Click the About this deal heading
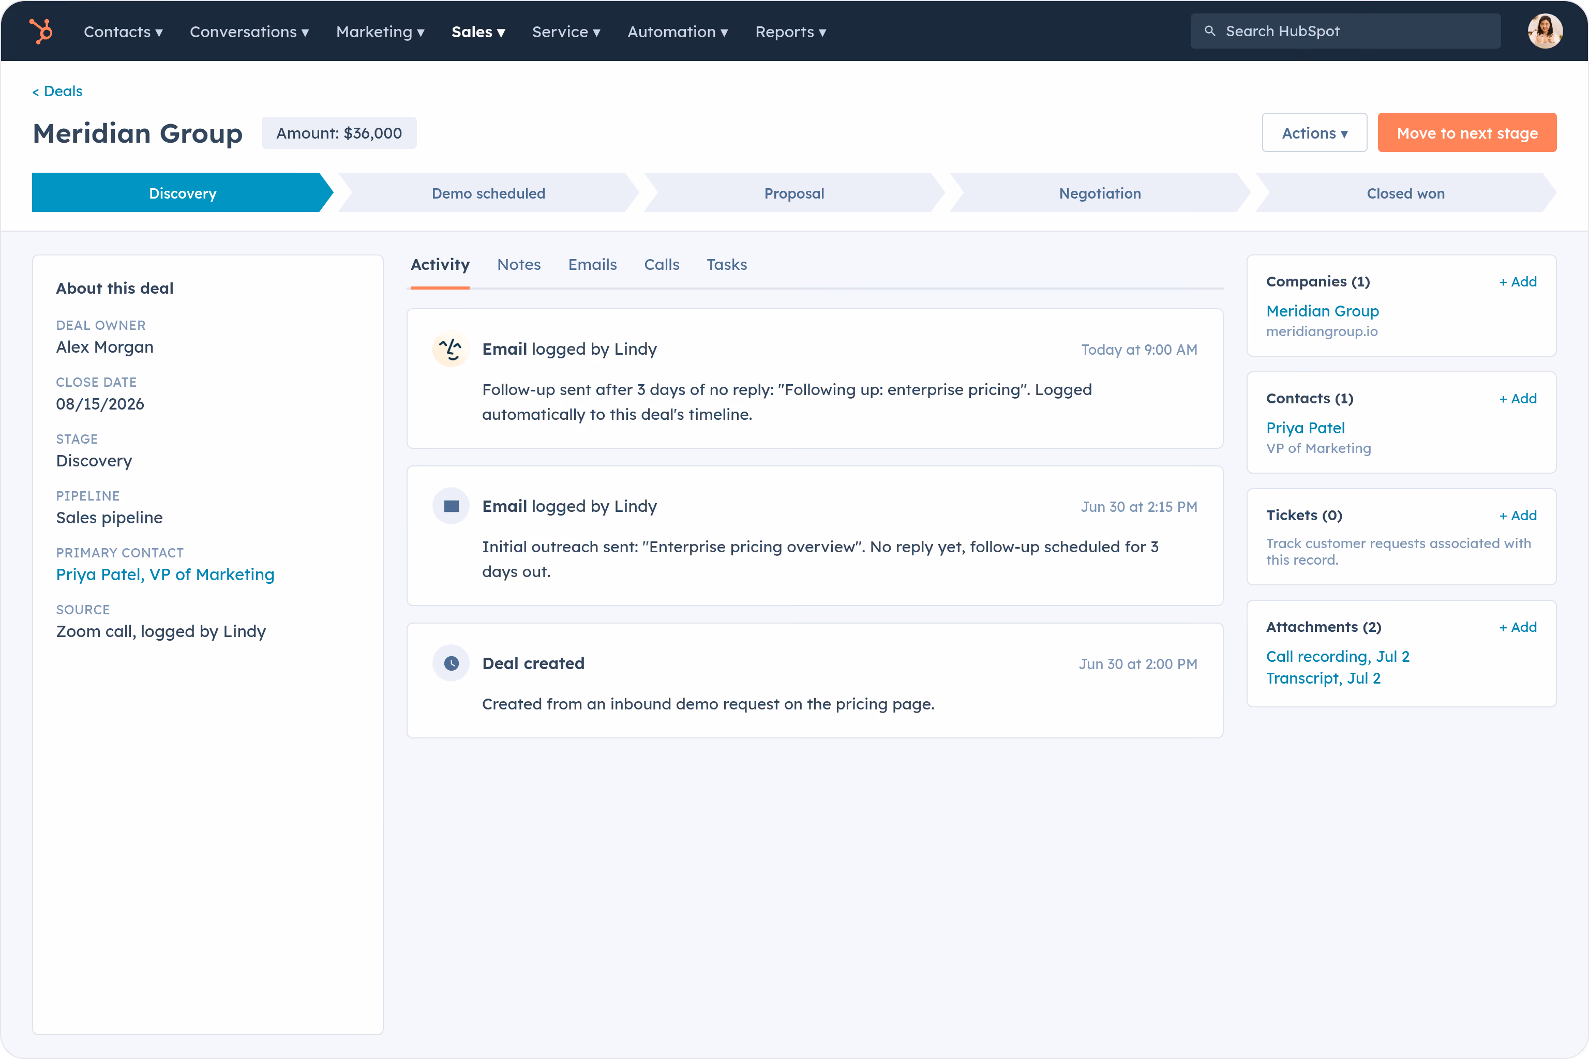Viewport: 1589px width, 1059px height. (x=115, y=289)
